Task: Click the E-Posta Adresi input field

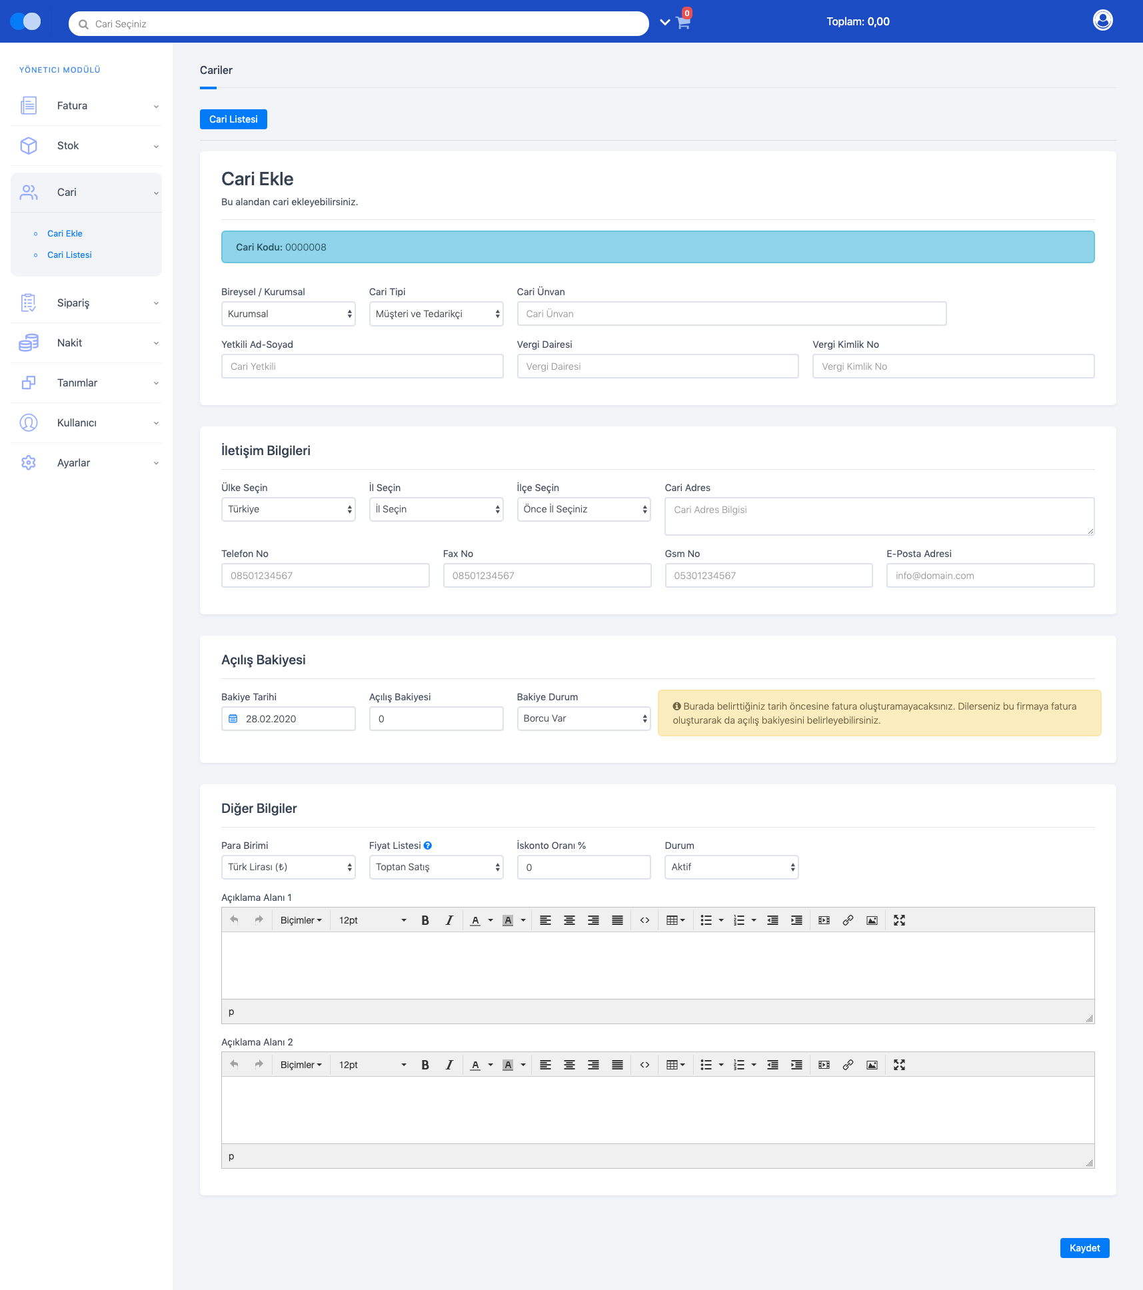Action: pyautogui.click(x=990, y=576)
